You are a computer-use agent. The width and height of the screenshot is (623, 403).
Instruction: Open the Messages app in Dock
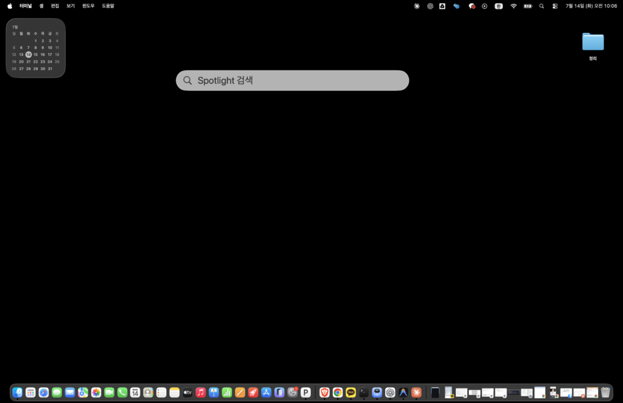click(57, 392)
